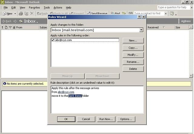Viewport: 194px width, 134px height.
Task: Click the Delete X toolbar icon
Action: 32,13
